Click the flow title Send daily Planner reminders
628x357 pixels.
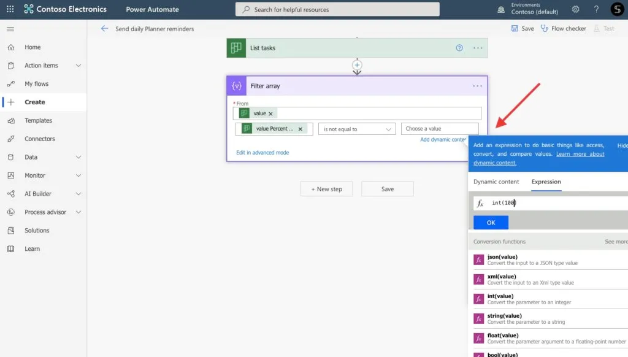pyautogui.click(x=155, y=29)
